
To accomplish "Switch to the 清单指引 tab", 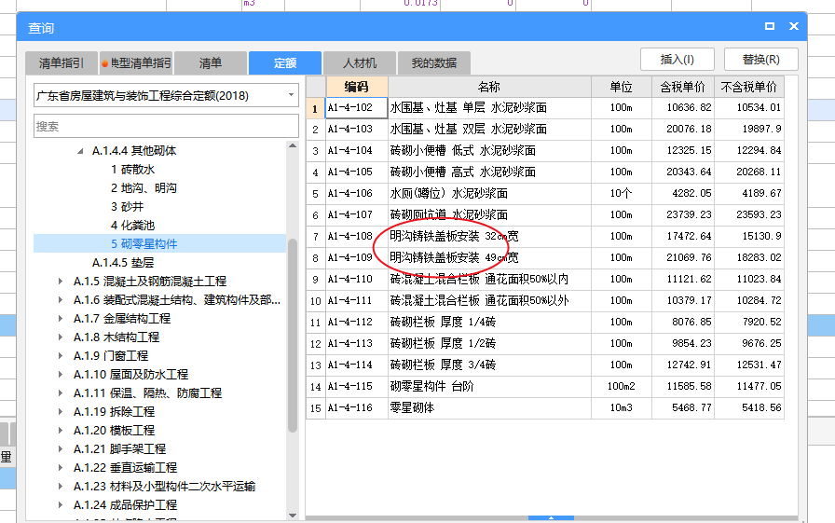I will [x=62, y=62].
